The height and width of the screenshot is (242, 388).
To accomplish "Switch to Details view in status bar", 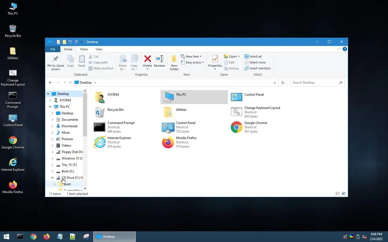I will 338,194.
